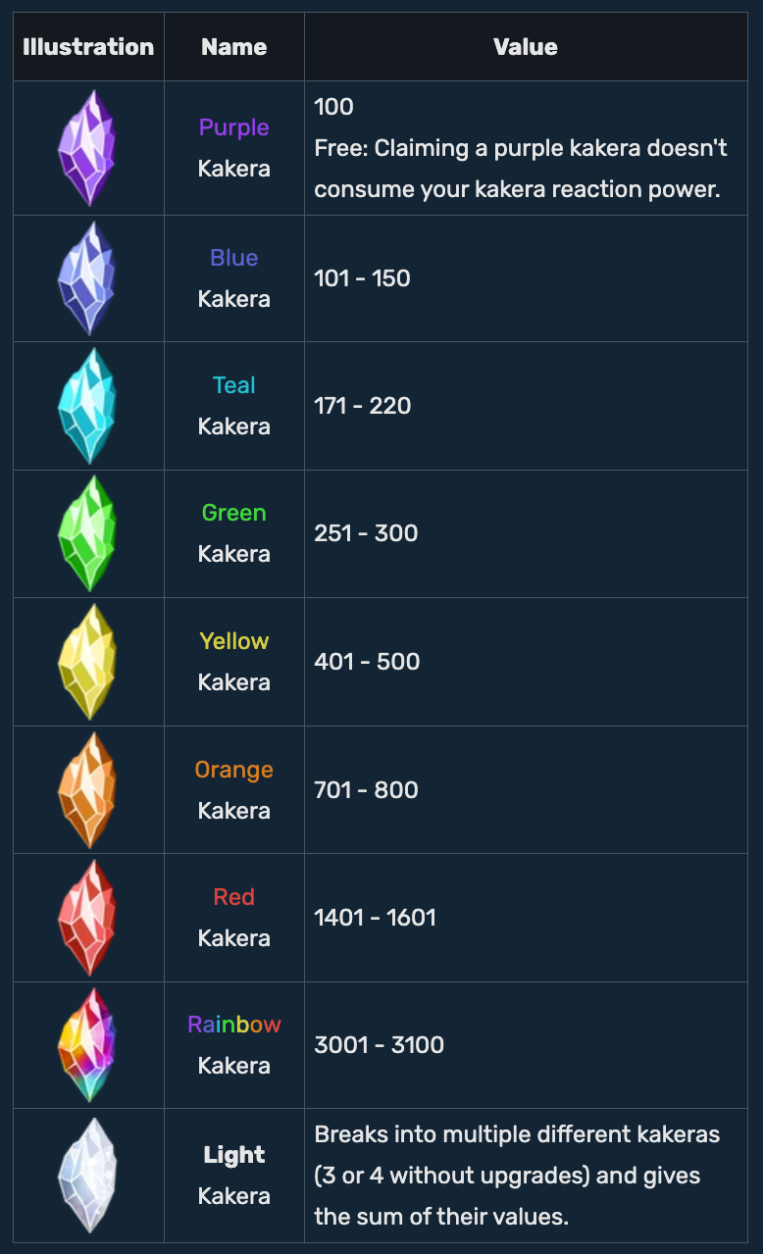Screen dimensions: 763x1254
Task: Click the bold Light name label
Action: coord(233,1155)
